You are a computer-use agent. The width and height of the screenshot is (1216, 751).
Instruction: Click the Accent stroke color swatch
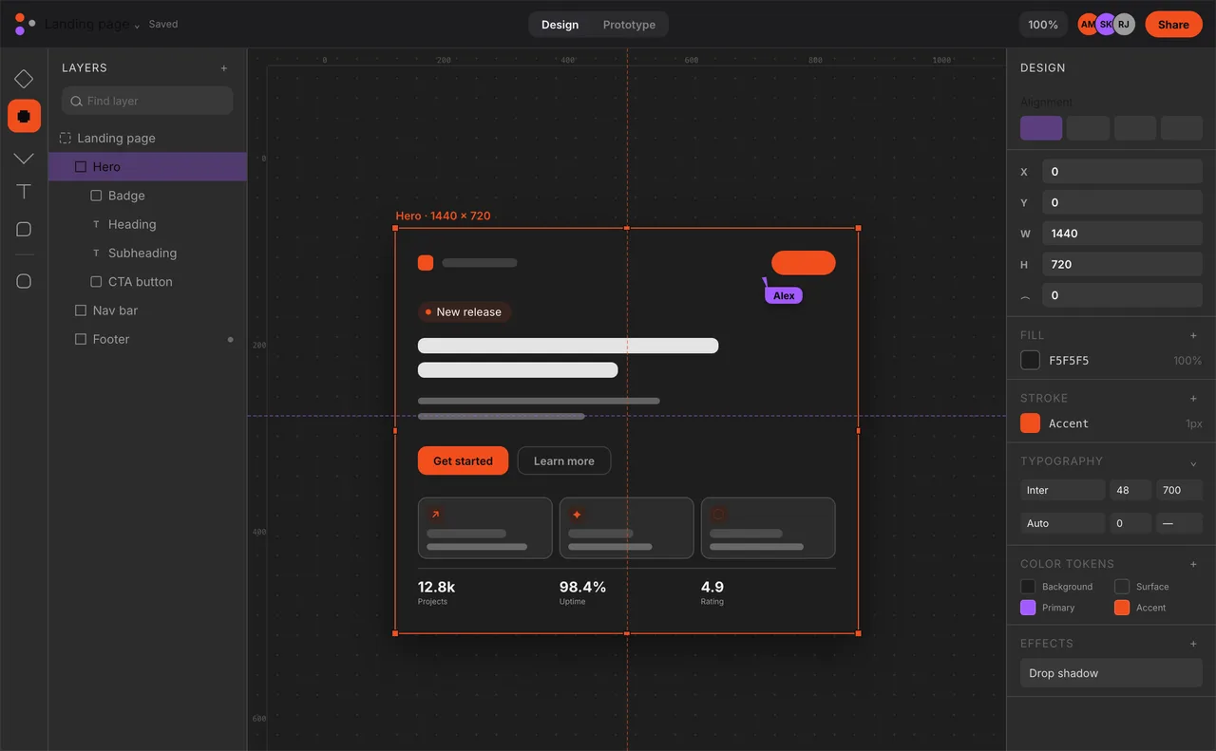coord(1030,423)
